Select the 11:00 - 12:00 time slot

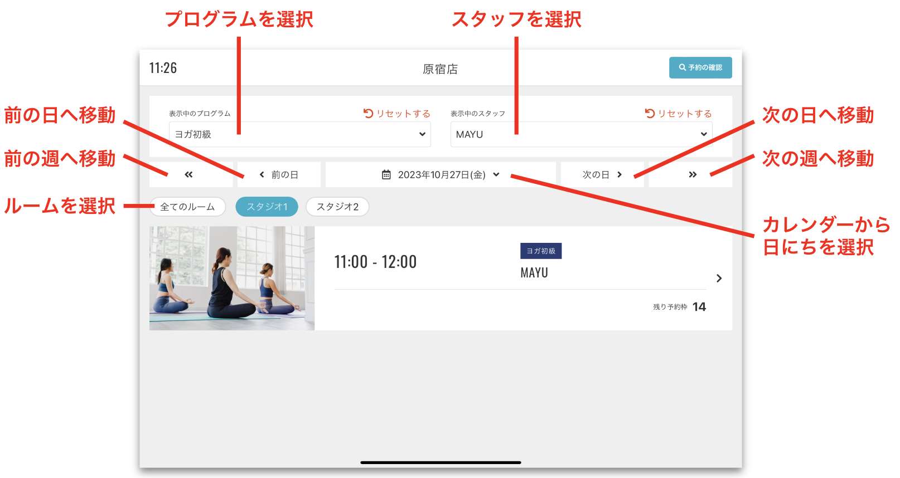pos(375,262)
